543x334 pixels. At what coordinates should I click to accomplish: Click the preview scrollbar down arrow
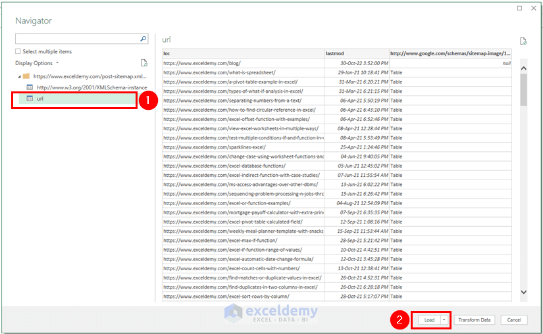pos(524,292)
